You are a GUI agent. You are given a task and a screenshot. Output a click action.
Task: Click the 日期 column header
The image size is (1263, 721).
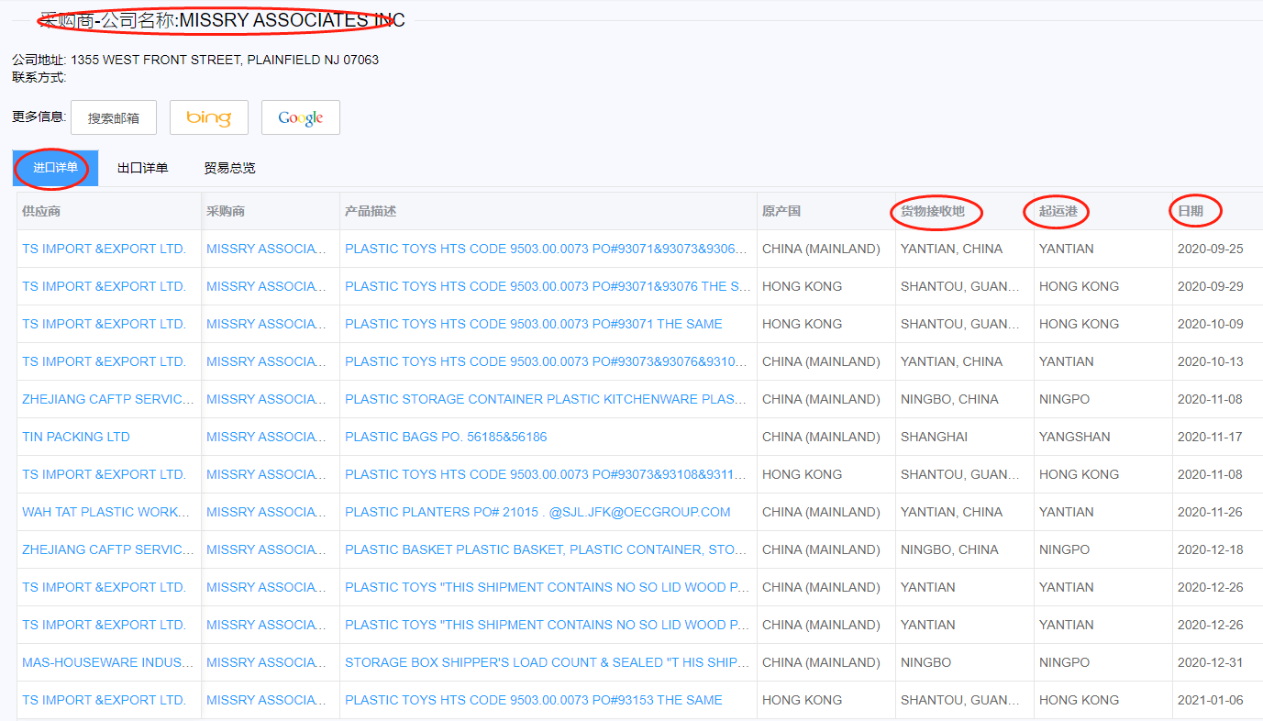pyautogui.click(x=1191, y=211)
